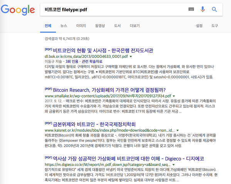Open the '관련 학술자료' link
The image size is (231, 184).
point(92,61)
